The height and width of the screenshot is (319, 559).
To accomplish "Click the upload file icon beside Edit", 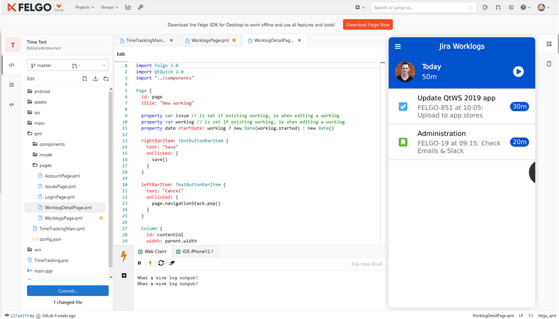I will tap(95, 79).
